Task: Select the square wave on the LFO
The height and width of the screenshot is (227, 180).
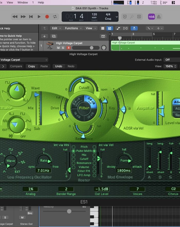Action: pos(11,149)
